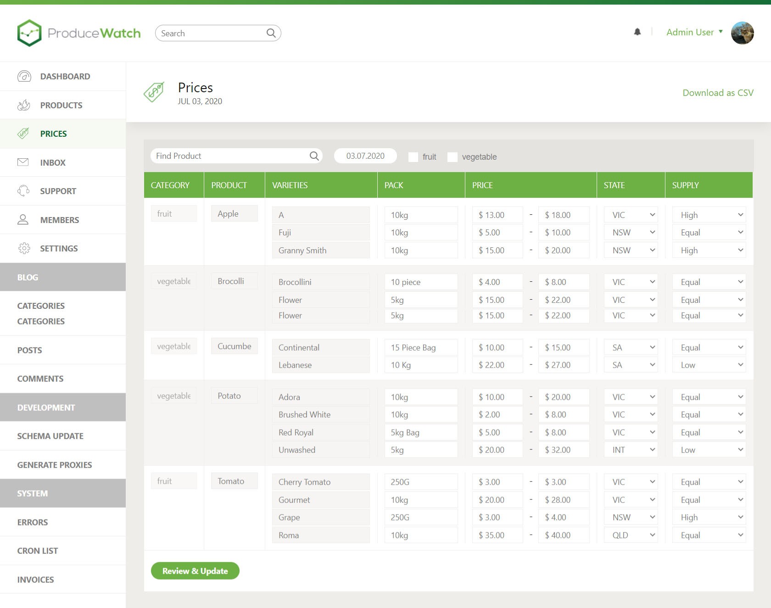This screenshot has width=771, height=608.
Task: Click the notification bell icon
Action: pyautogui.click(x=637, y=32)
